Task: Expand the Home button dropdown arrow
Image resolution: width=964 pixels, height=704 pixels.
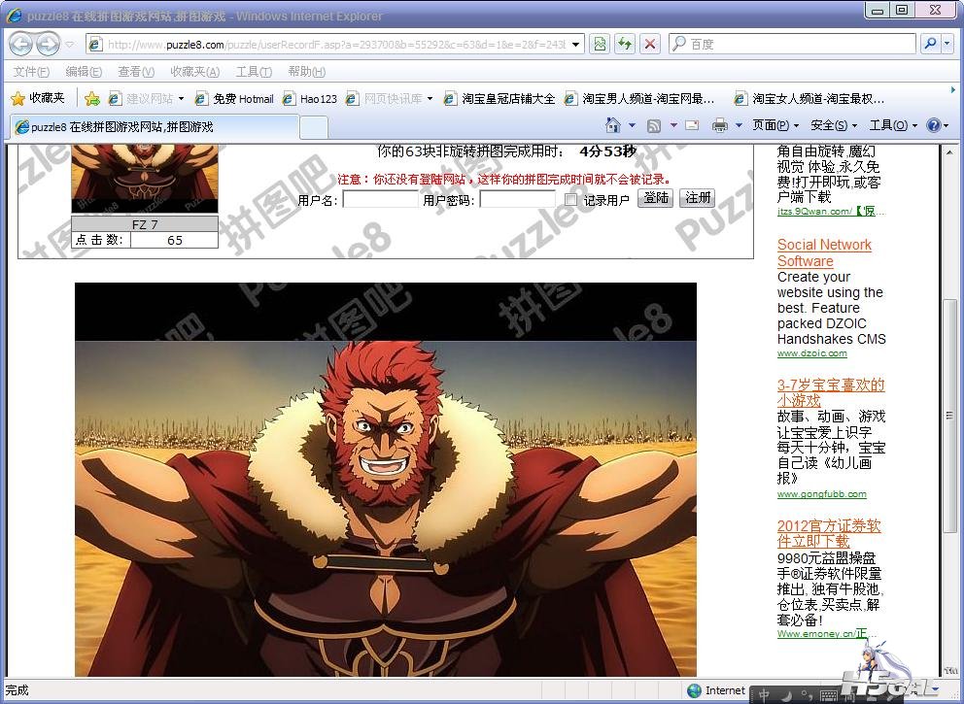Action: [x=632, y=125]
